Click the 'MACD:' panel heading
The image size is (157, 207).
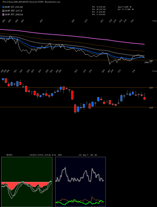tap(9, 155)
